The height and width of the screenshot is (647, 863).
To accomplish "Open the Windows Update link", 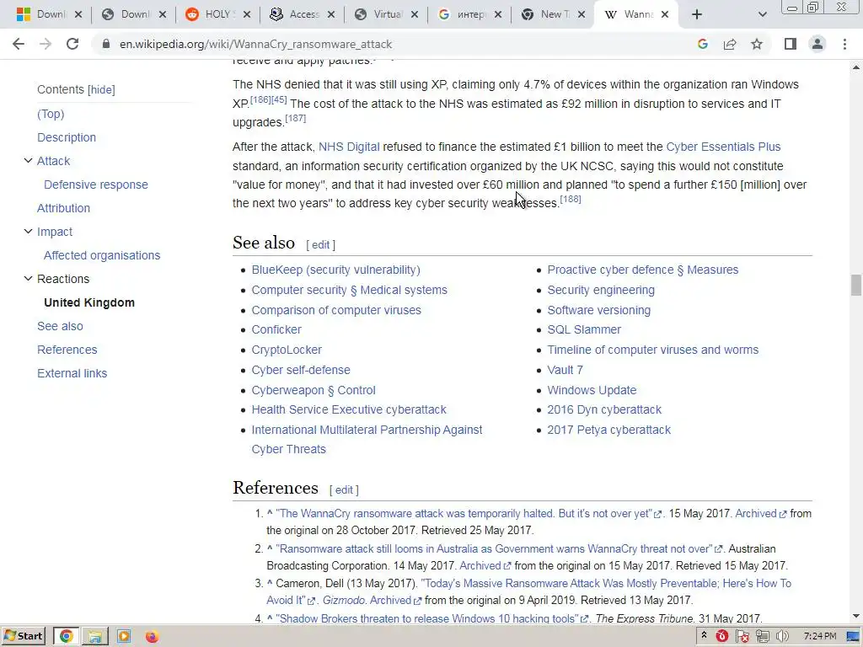I will tap(592, 390).
